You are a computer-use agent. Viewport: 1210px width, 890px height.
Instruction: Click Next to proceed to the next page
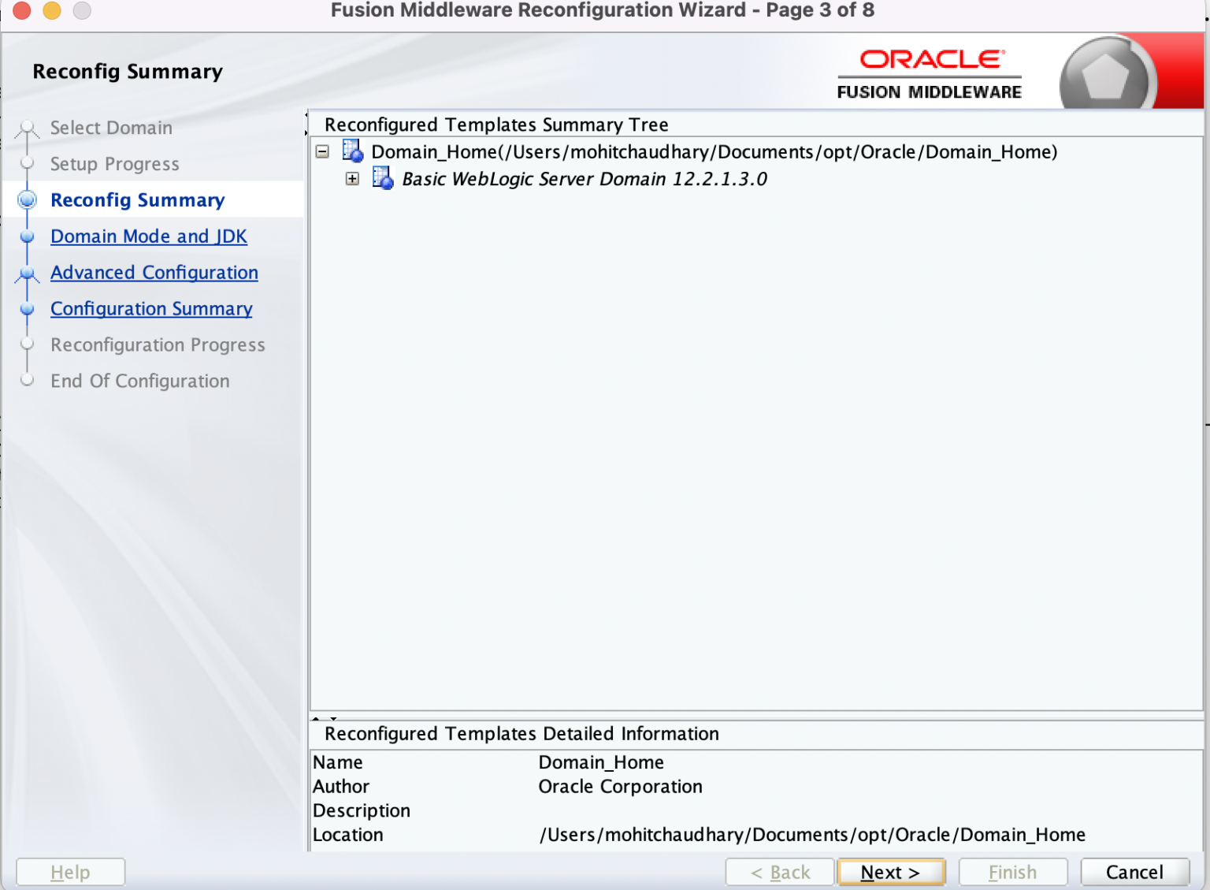pos(891,872)
